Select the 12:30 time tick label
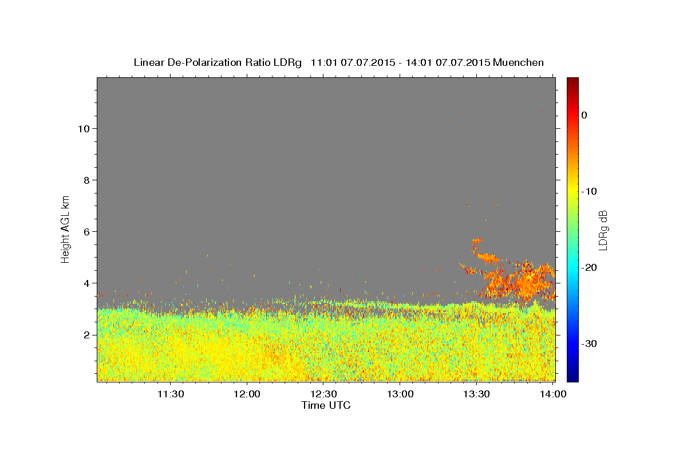Viewport: 687px width, 458px height. tap(323, 394)
